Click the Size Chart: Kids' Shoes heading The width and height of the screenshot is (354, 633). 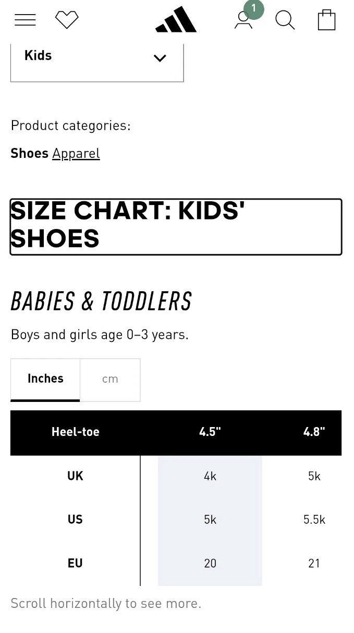(x=176, y=226)
